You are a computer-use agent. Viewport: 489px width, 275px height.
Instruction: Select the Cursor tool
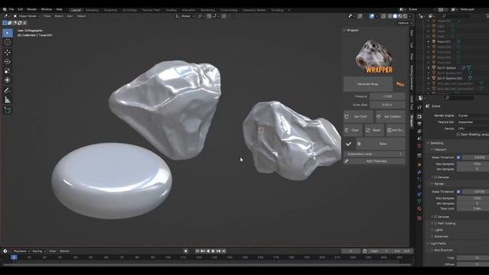[x=8, y=43]
